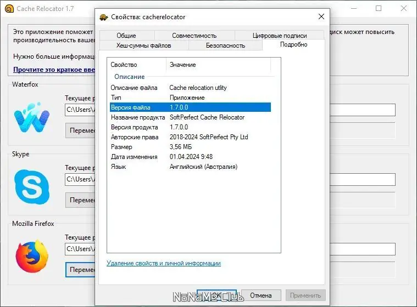Click Переместить button under Mozilla Firefox
Viewport: 417px width, 307px height.
(x=80, y=270)
